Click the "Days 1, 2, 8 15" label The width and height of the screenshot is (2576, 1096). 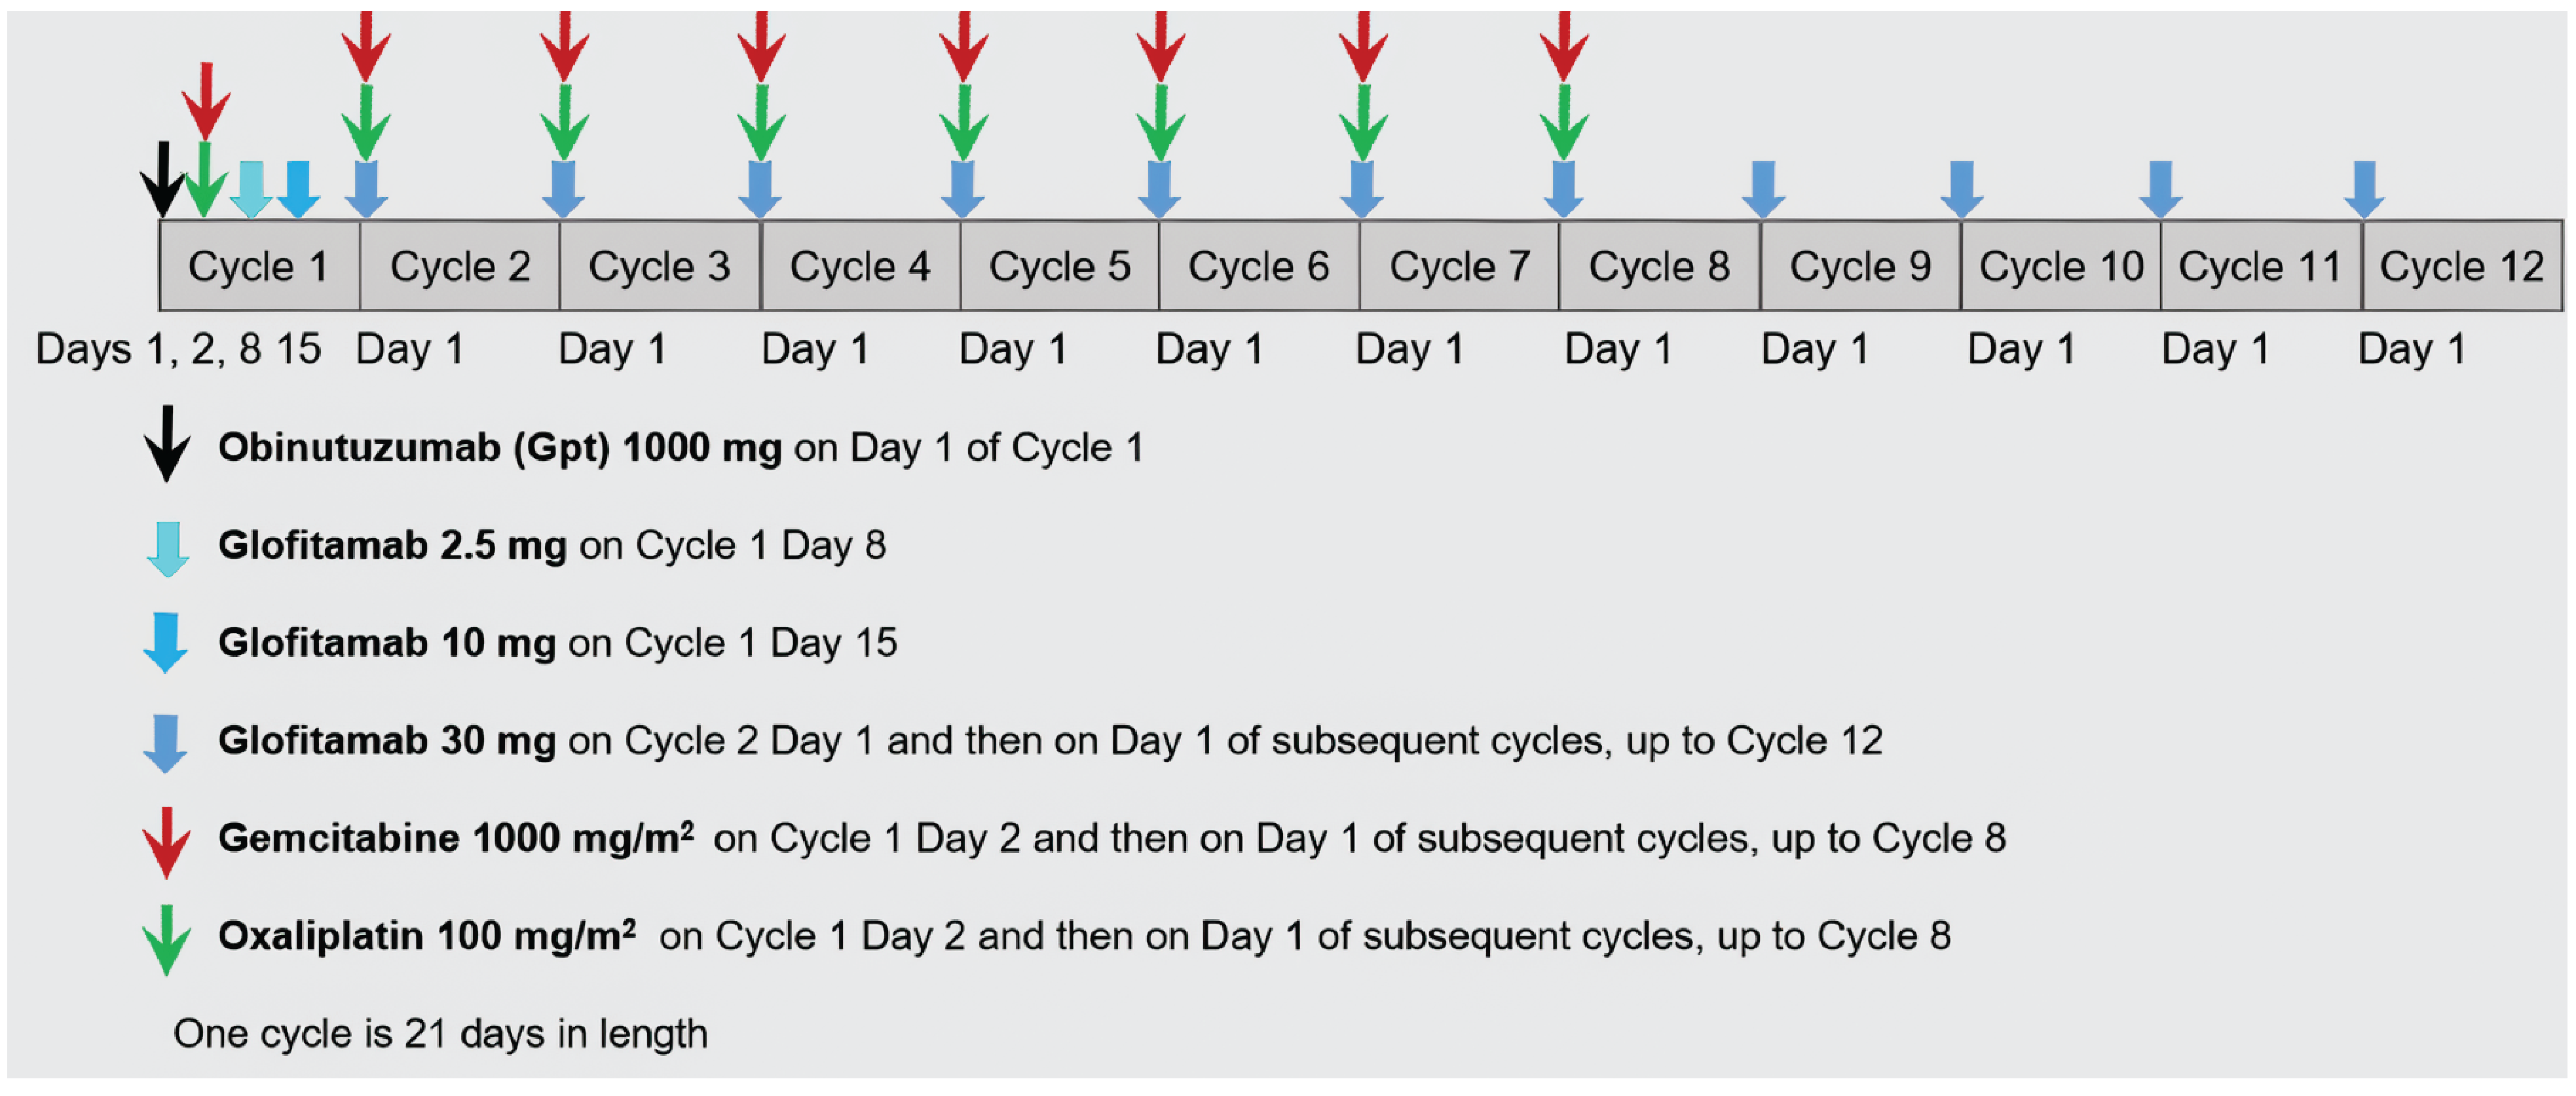[x=178, y=349]
